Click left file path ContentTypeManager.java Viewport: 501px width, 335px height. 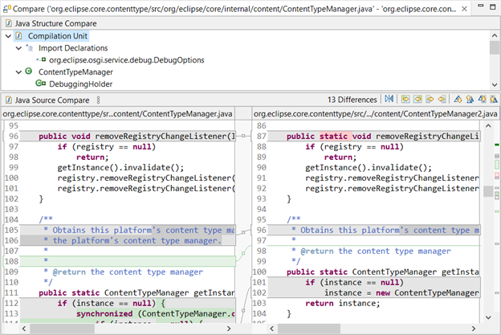coord(117,114)
